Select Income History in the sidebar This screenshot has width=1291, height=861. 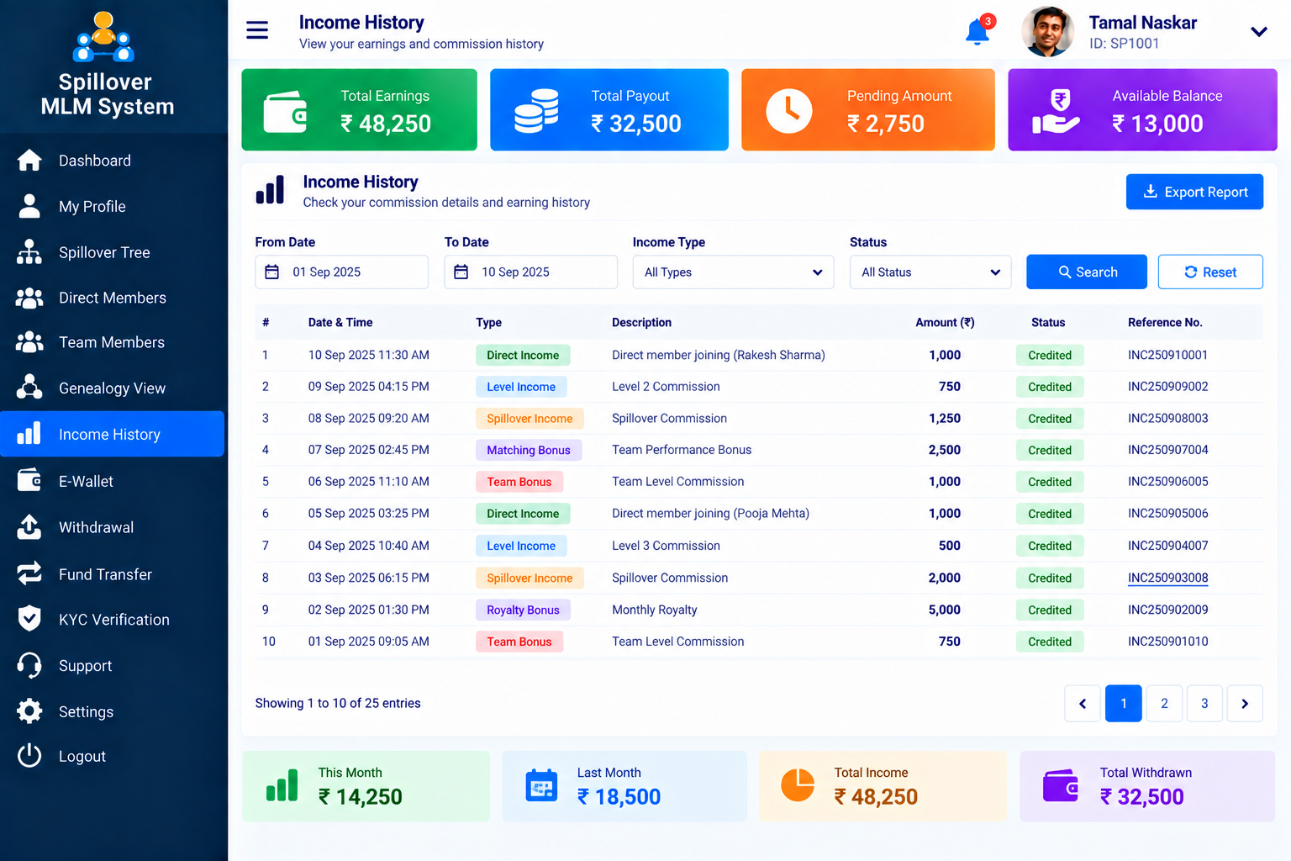pyautogui.click(x=113, y=434)
